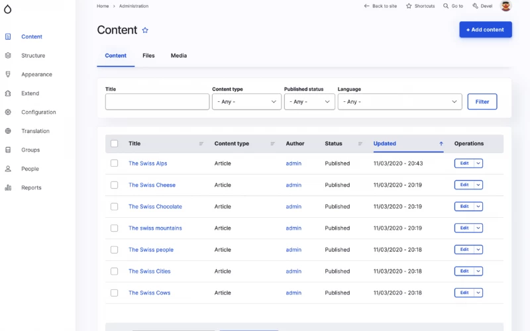Open the Language filter dropdown
The height and width of the screenshot is (331, 530).
400,102
